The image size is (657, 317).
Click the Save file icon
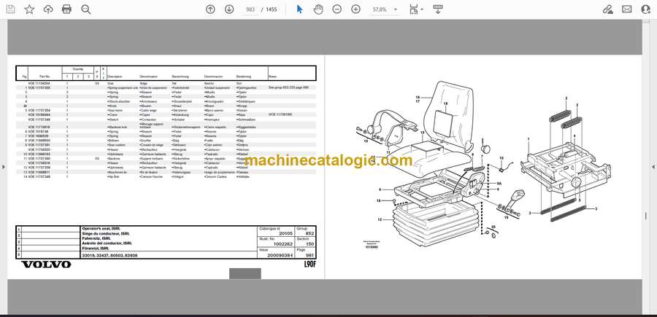10,9
